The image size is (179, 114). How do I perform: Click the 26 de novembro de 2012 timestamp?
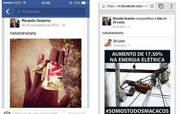pyautogui.click(x=40, y=25)
